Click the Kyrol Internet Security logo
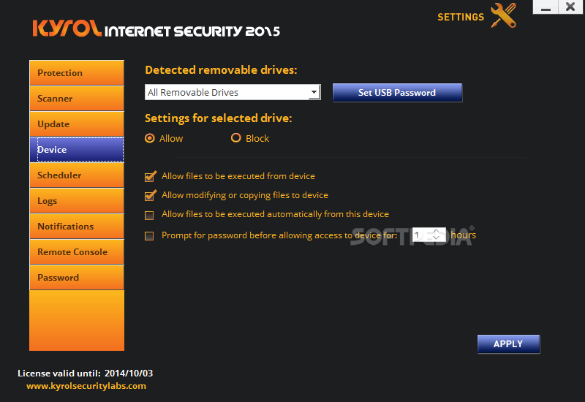Viewport: 585px width, 402px height. (x=156, y=29)
